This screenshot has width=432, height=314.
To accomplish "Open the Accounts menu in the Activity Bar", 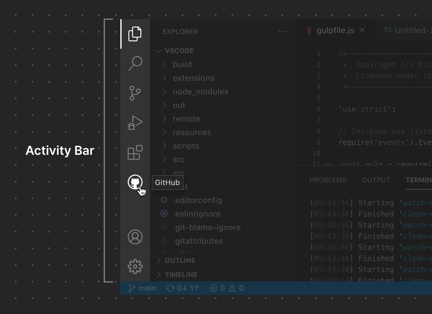I will (x=135, y=237).
